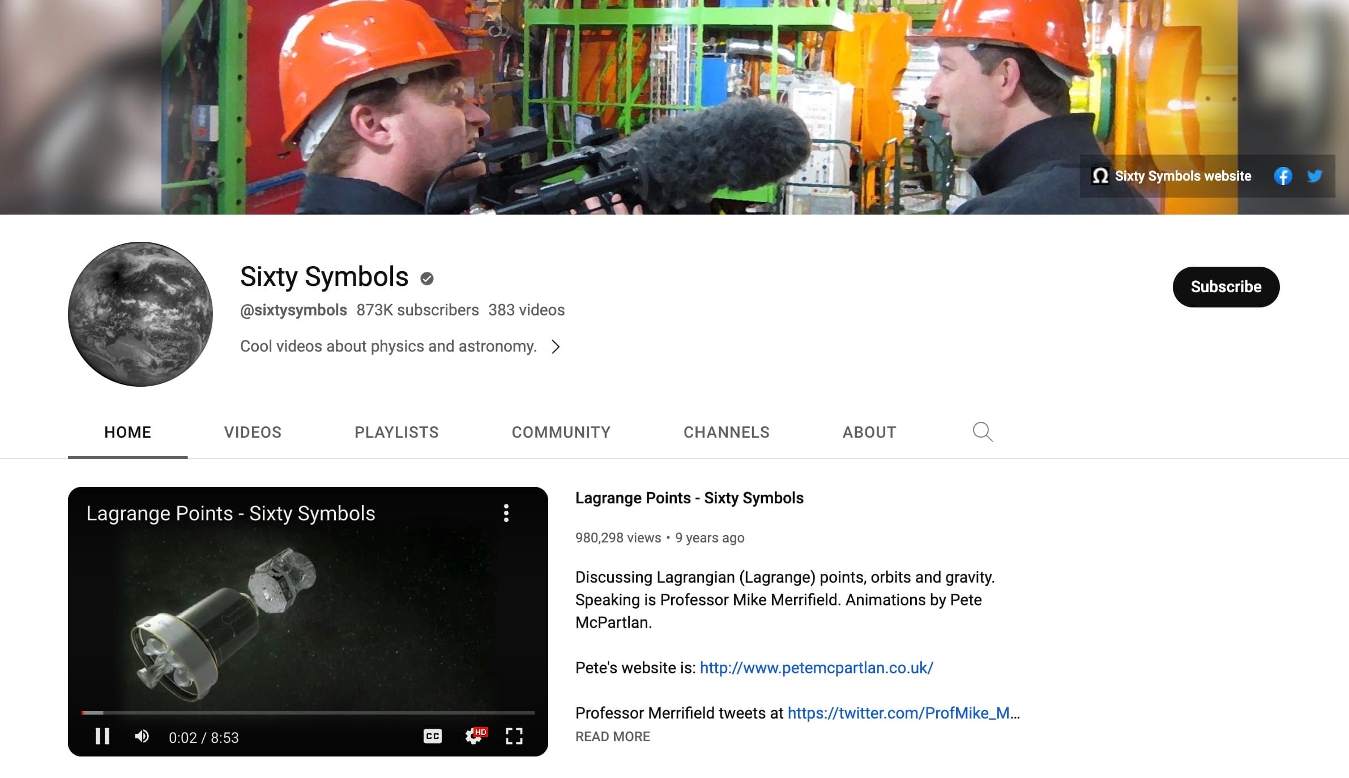Toggle HD playback quality

(x=481, y=731)
